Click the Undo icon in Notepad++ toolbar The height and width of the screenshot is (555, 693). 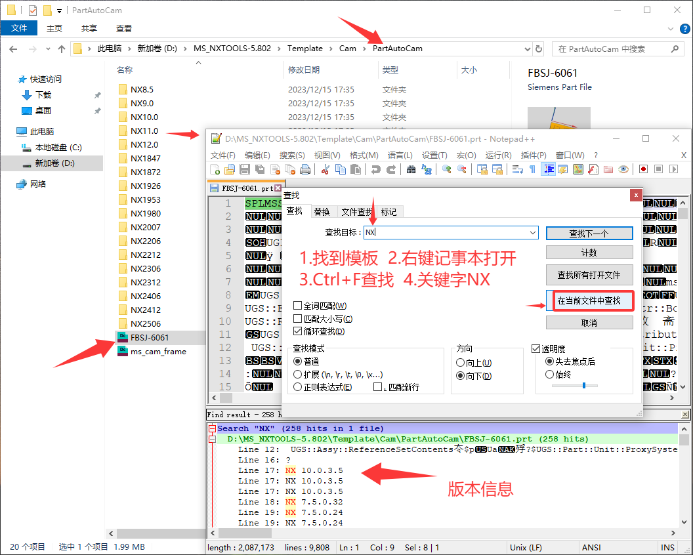(375, 169)
